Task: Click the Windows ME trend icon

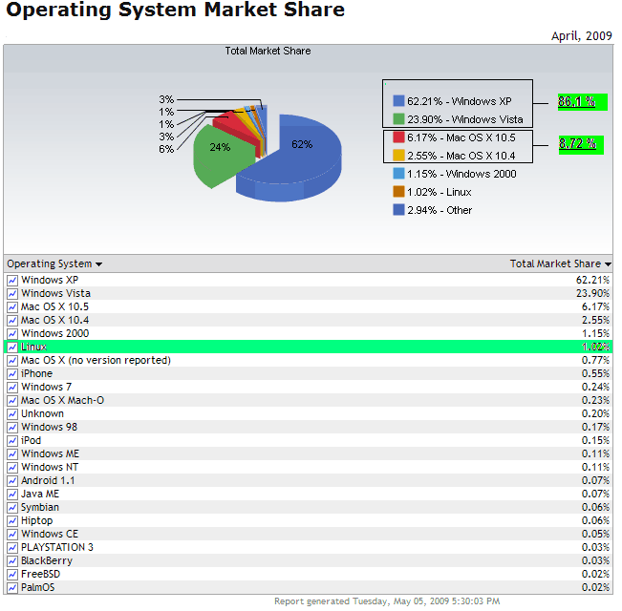Action: pyautogui.click(x=12, y=454)
